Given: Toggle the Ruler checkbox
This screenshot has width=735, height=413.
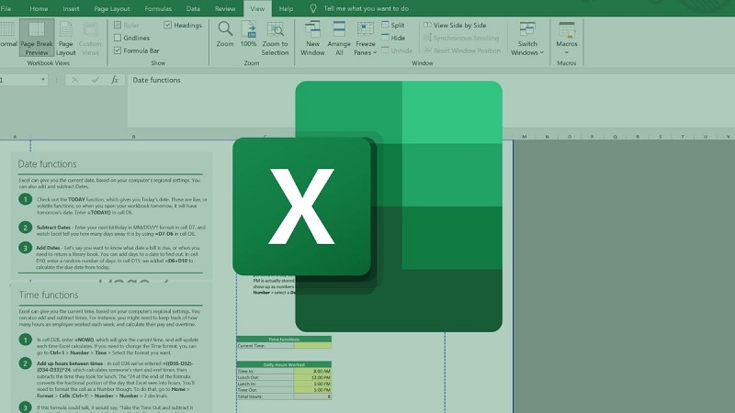Looking at the screenshot, I should pyautogui.click(x=118, y=25).
